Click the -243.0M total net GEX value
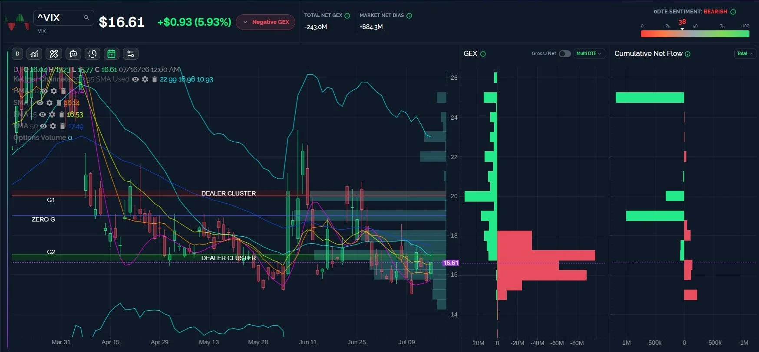This screenshot has width=759, height=352. click(x=316, y=27)
